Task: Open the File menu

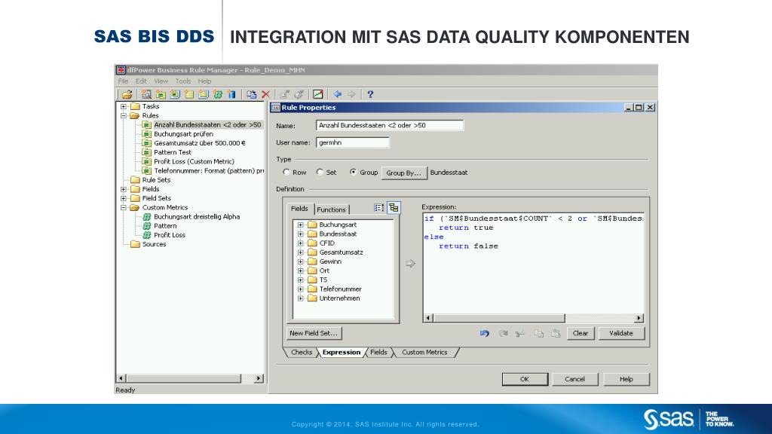Action: click(x=123, y=81)
